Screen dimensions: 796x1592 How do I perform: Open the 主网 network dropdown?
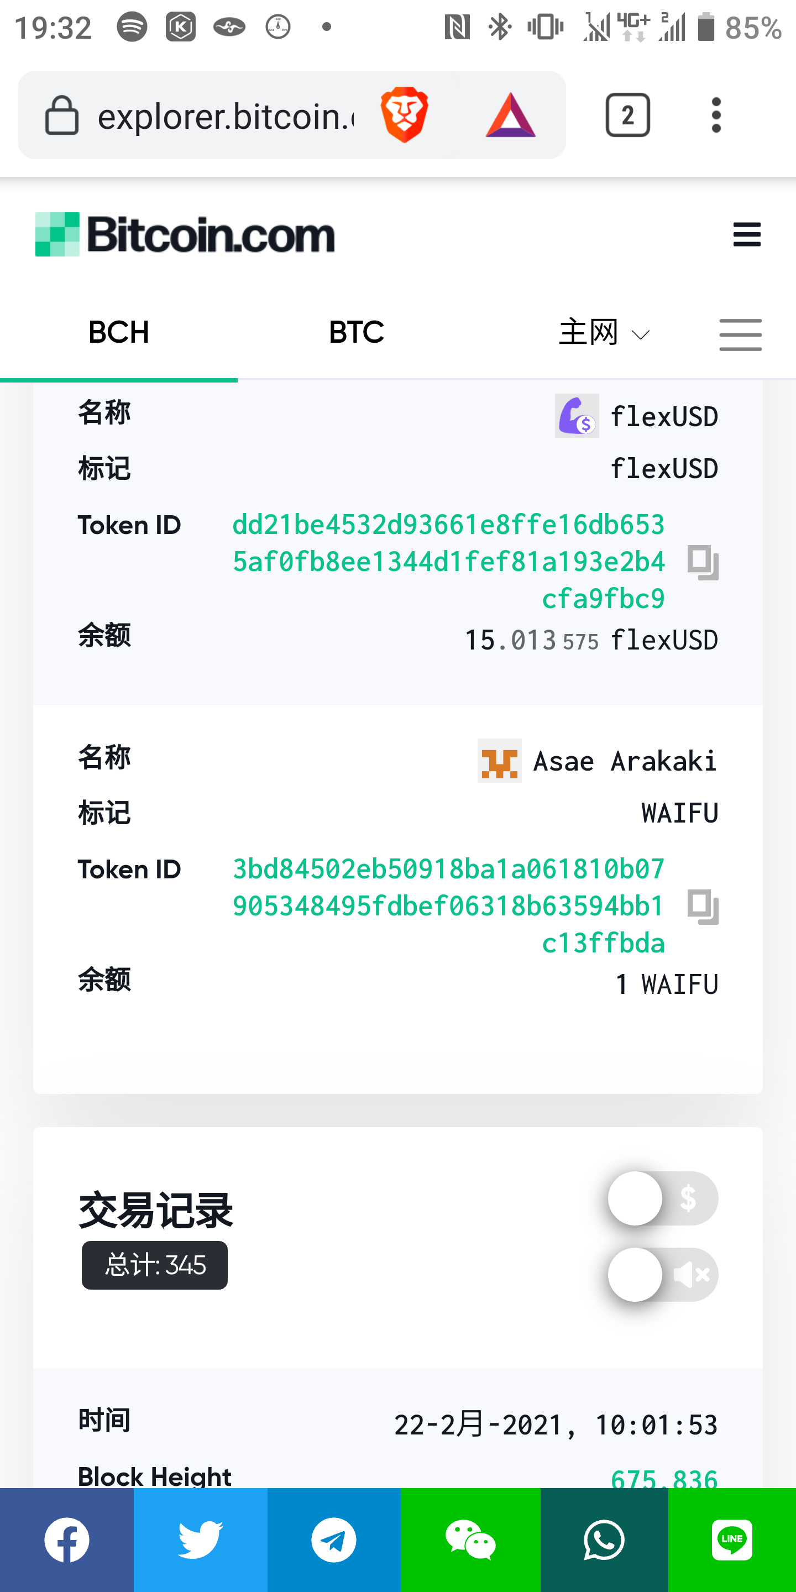[604, 333]
